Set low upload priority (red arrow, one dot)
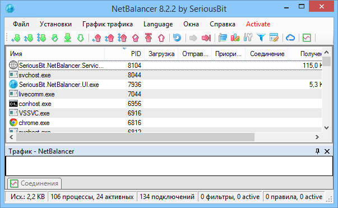This screenshot has height=208, width=338. 97,38
